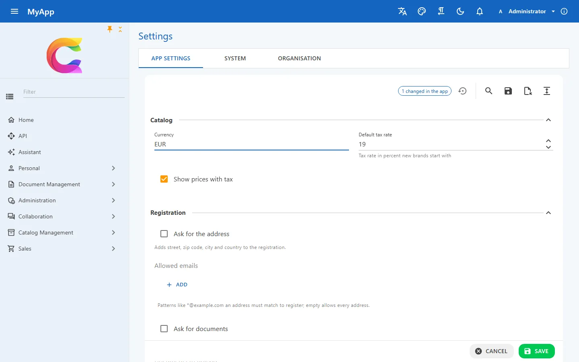Open the language translation selector
Viewport: 579px width, 362px height.
pos(402,11)
